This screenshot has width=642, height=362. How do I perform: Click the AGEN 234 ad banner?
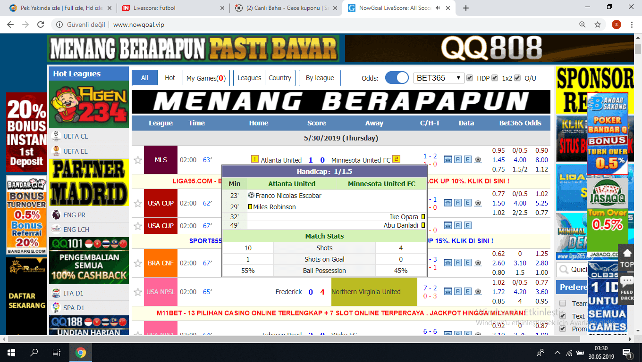click(89, 104)
